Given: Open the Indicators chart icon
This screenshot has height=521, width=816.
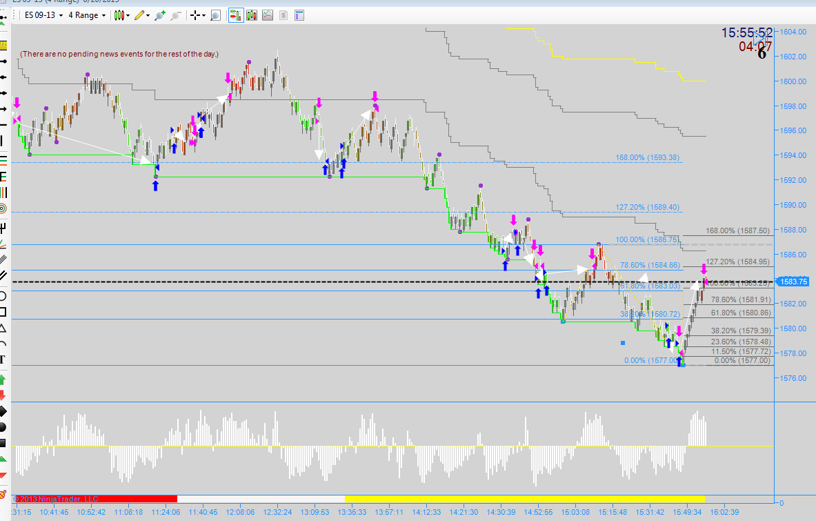Looking at the screenshot, I should click(x=268, y=15).
